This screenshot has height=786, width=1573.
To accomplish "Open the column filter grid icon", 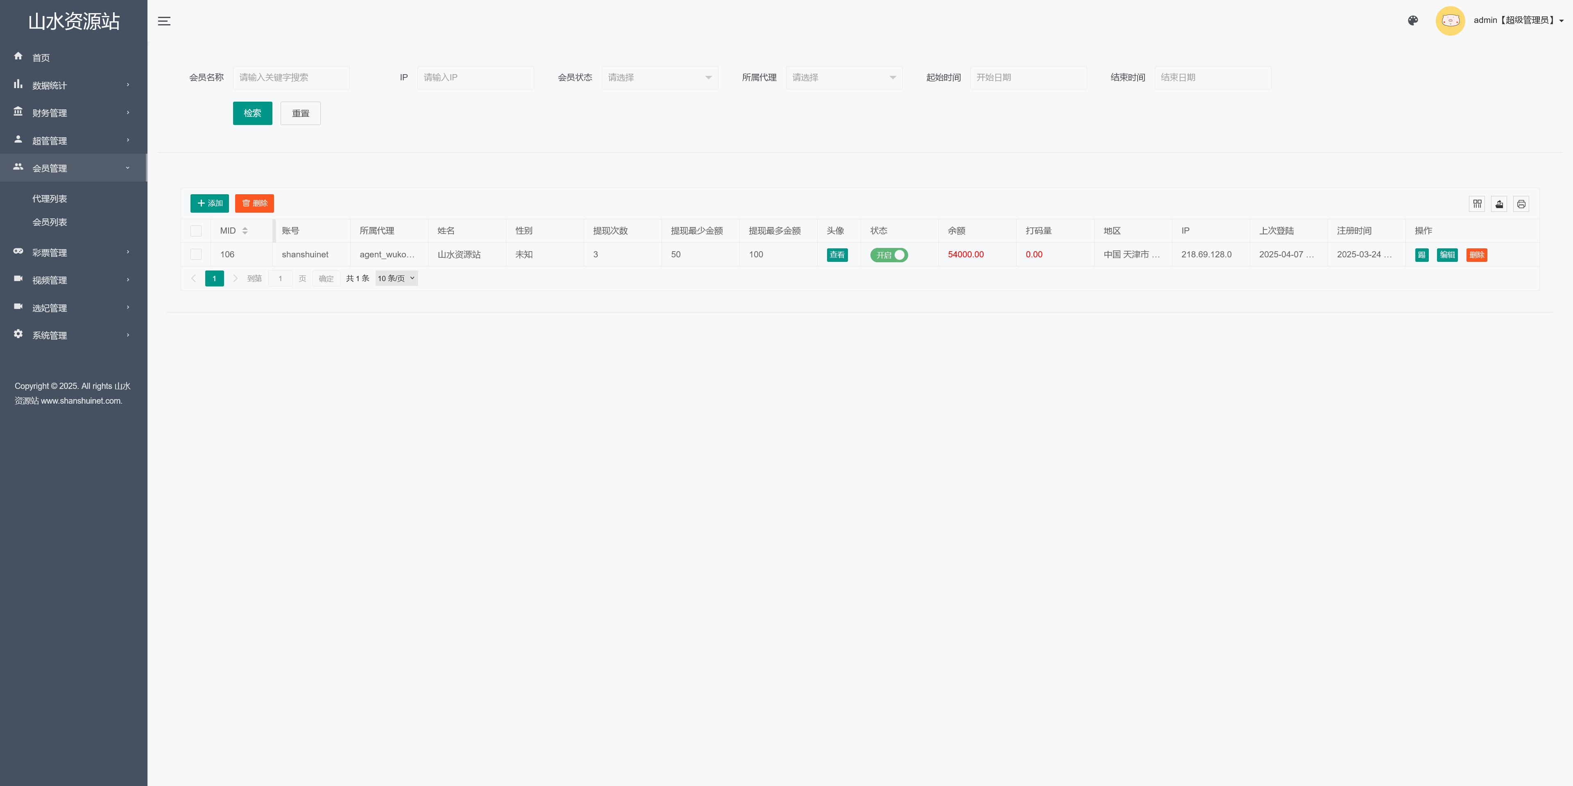I will pos(1476,204).
